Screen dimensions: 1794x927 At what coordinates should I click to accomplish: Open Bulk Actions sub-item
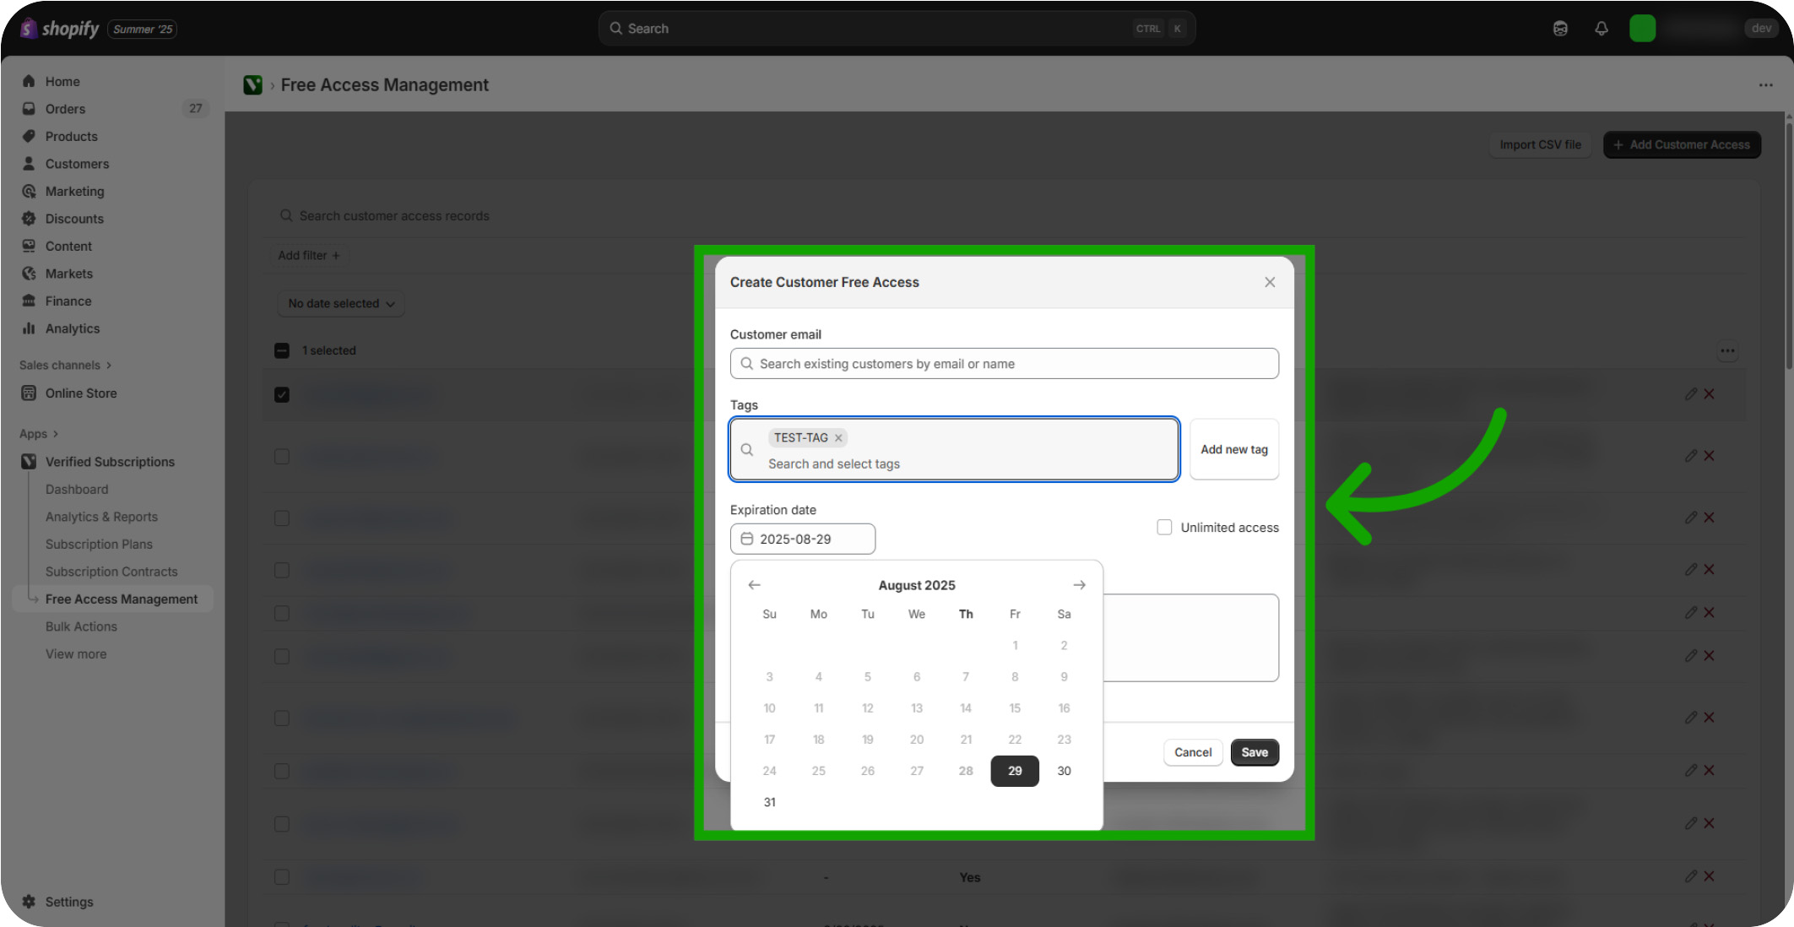(x=81, y=626)
